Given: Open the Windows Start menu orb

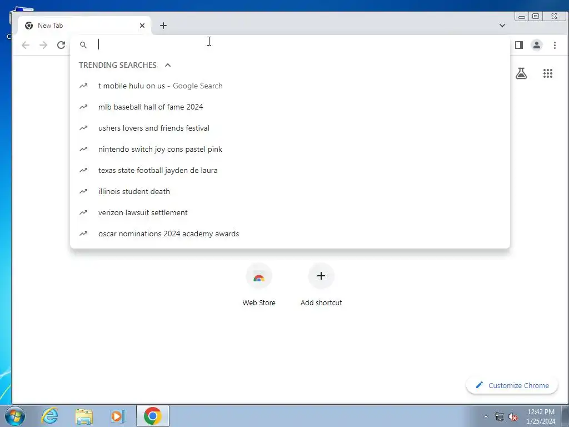Looking at the screenshot, I should pyautogui.click(x=15, y=416).
